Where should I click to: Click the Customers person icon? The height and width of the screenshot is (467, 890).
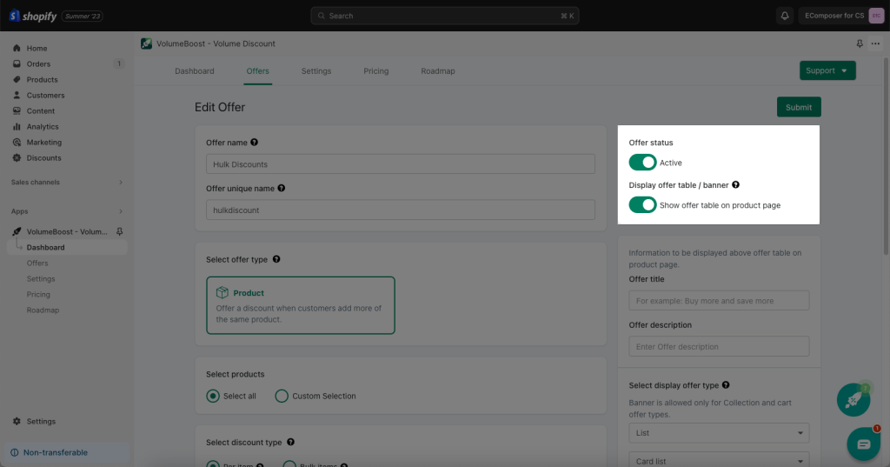(x=17, y=95)
